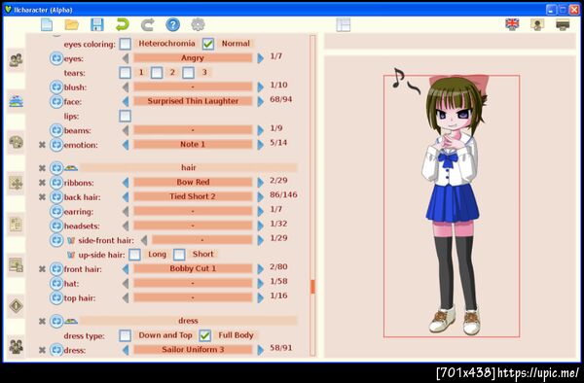Toggle the panel layout icon

click(x=343, y=25)
